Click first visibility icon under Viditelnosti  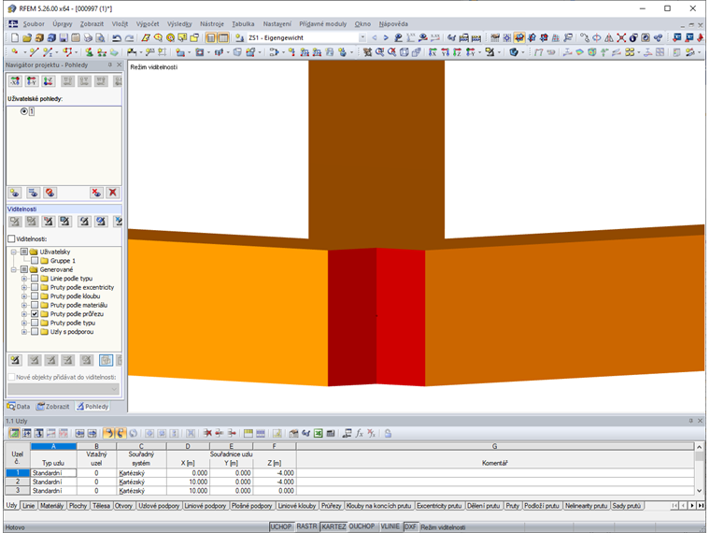click(15, 222)
